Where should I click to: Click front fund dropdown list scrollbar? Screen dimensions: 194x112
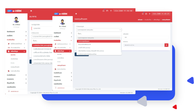coord(121,45)
